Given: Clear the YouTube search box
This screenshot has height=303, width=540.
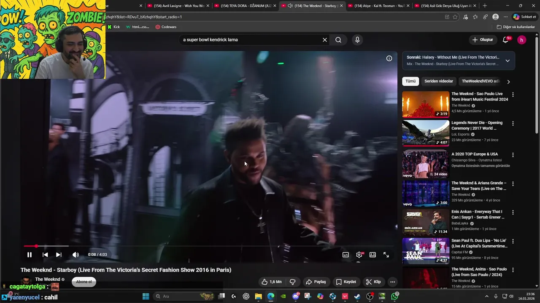Looking at the screenshot, I should 325,40.
